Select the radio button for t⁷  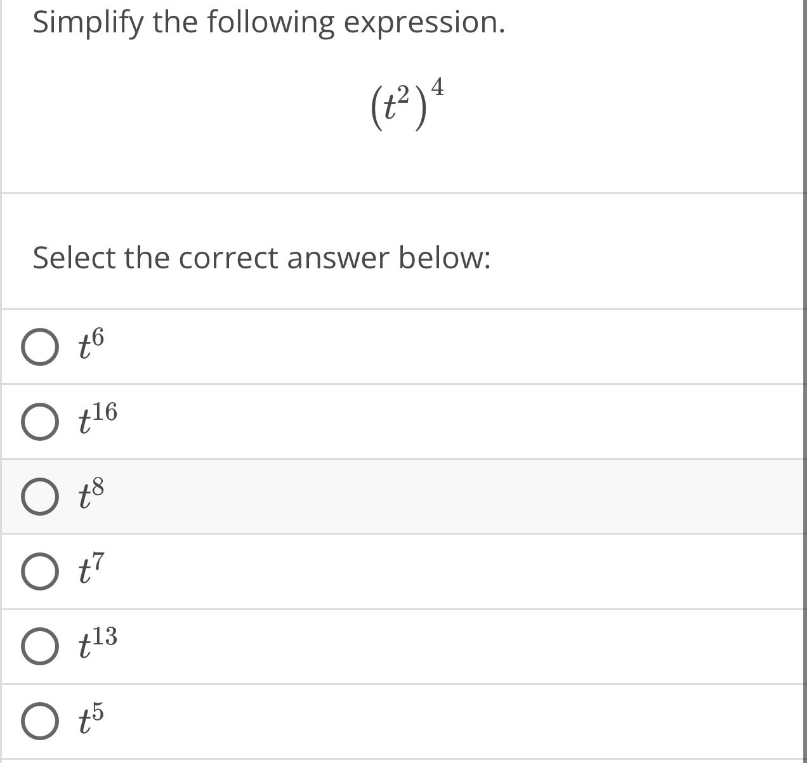coord(39,572)
